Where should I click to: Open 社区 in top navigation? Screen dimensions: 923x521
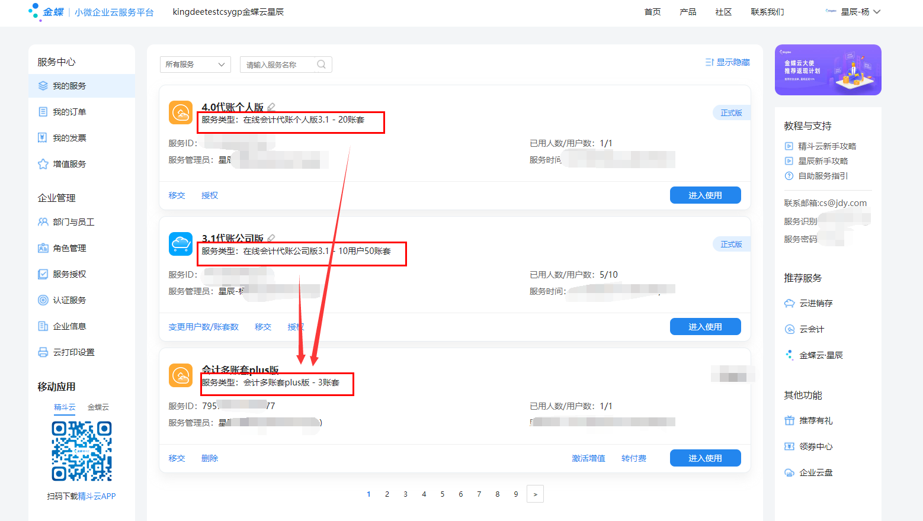pyautogui.click(x=723, y=12)
